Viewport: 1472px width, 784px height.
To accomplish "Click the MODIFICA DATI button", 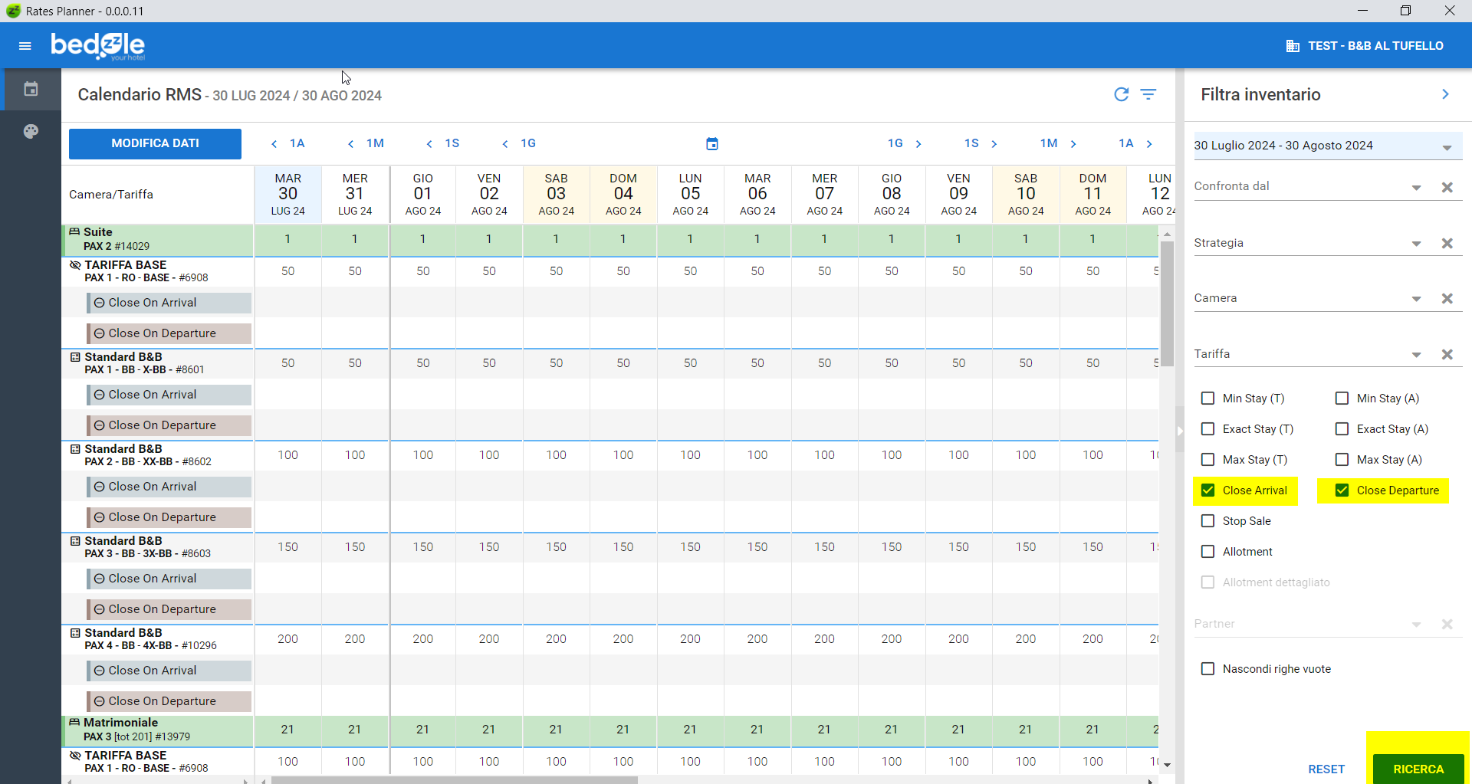I will pos(155,143).
